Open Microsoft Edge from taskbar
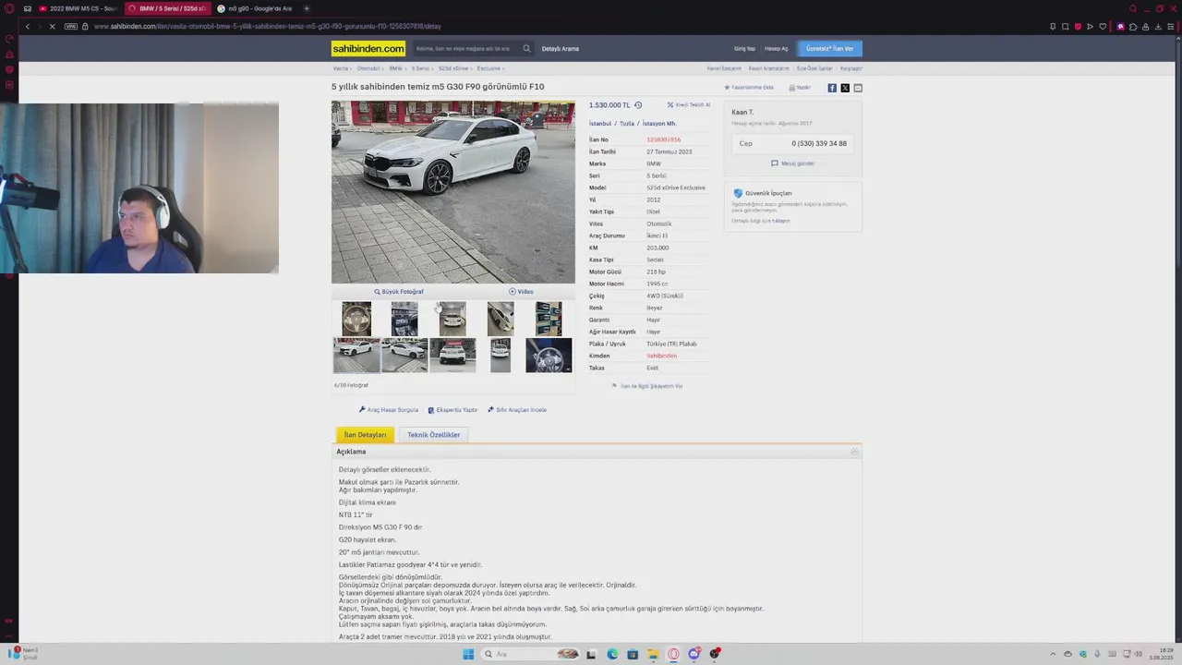Viewport: 1182px width, 665px height. [x=612, y=654]
